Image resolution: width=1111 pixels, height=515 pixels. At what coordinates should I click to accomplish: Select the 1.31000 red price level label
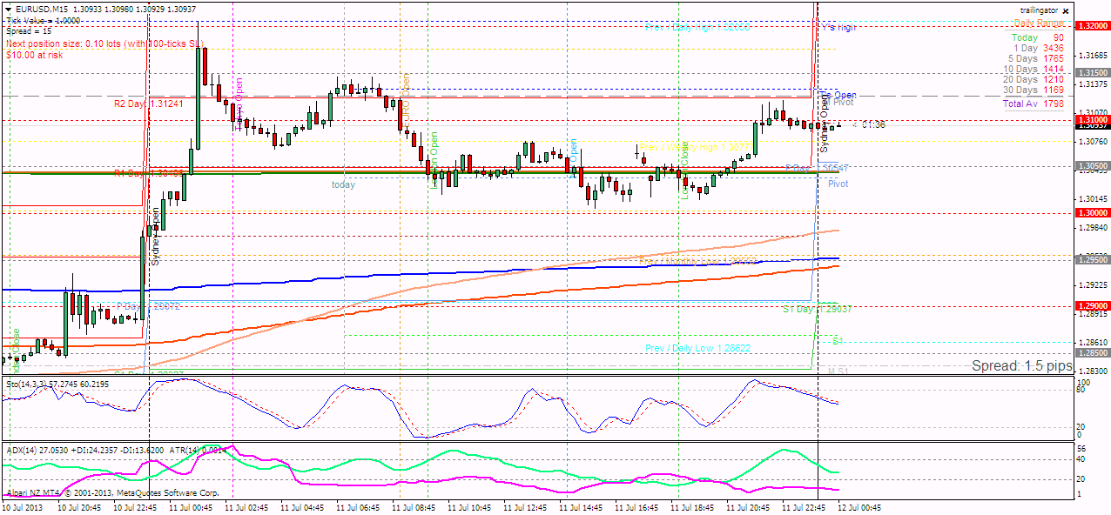1091,119
